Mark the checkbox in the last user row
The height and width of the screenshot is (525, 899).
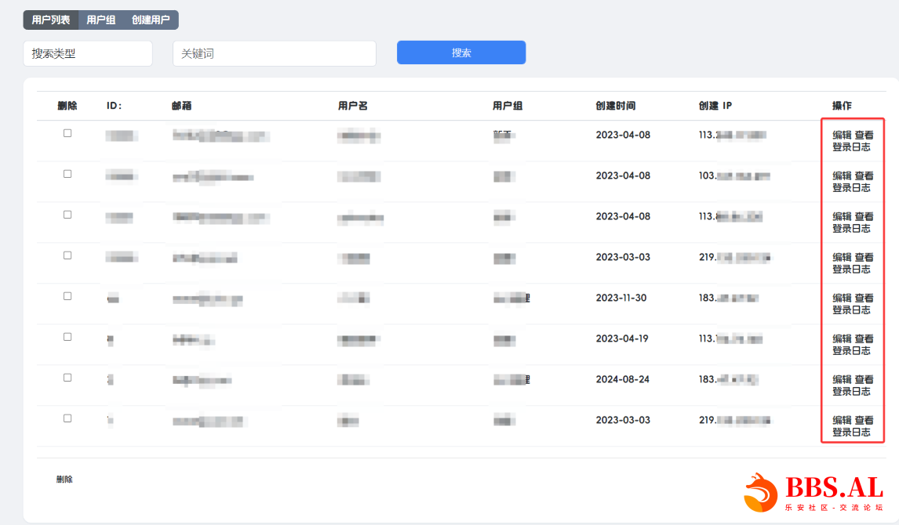coord(67,418)
